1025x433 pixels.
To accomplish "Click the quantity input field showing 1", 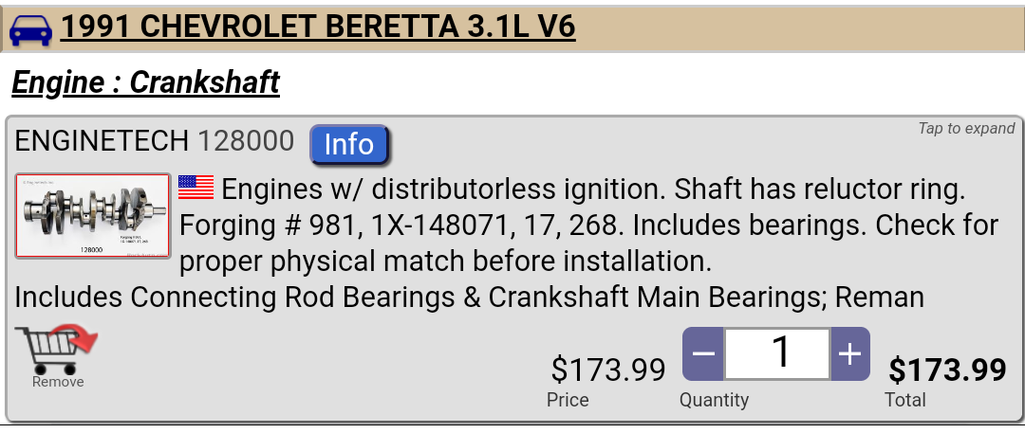I will pyautogui.click(x=776, y=354).
